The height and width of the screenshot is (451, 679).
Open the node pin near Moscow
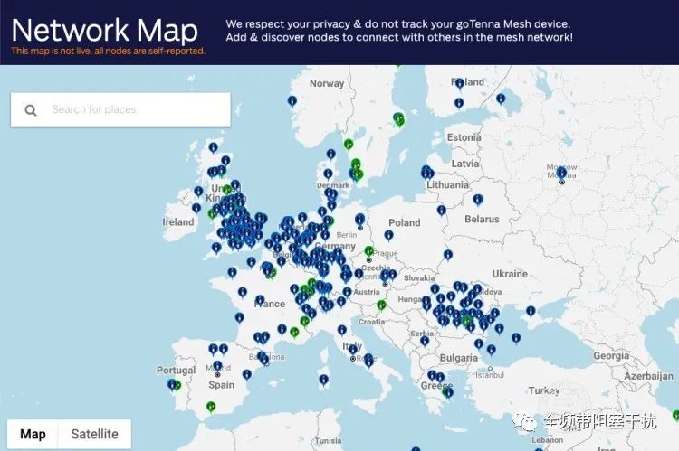[x=561, y=173]
